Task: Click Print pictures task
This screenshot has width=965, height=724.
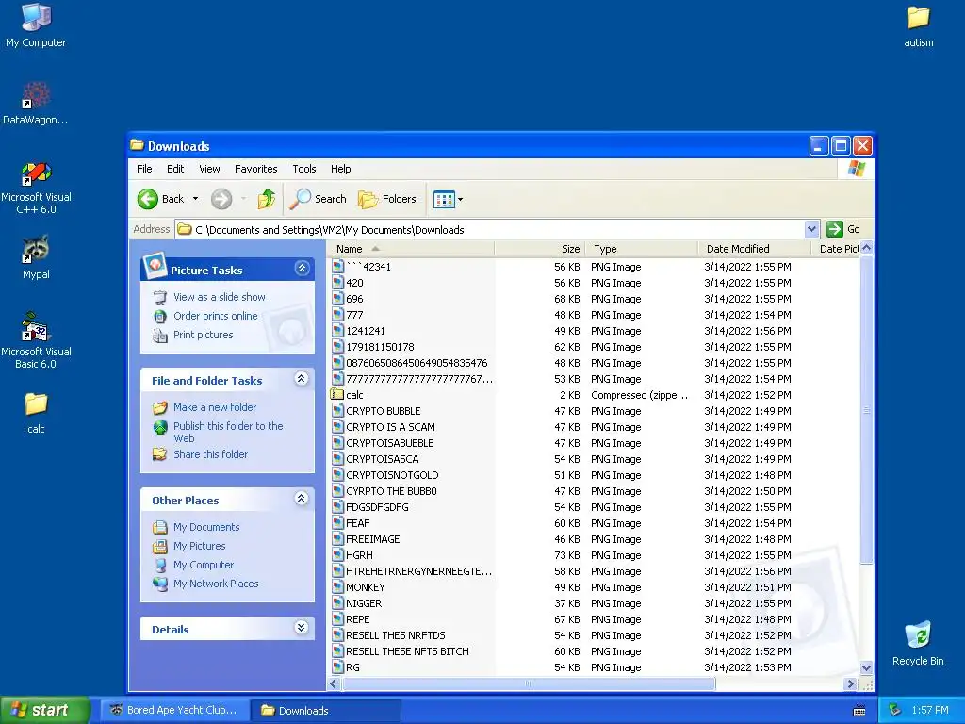Action: point(204,335)
